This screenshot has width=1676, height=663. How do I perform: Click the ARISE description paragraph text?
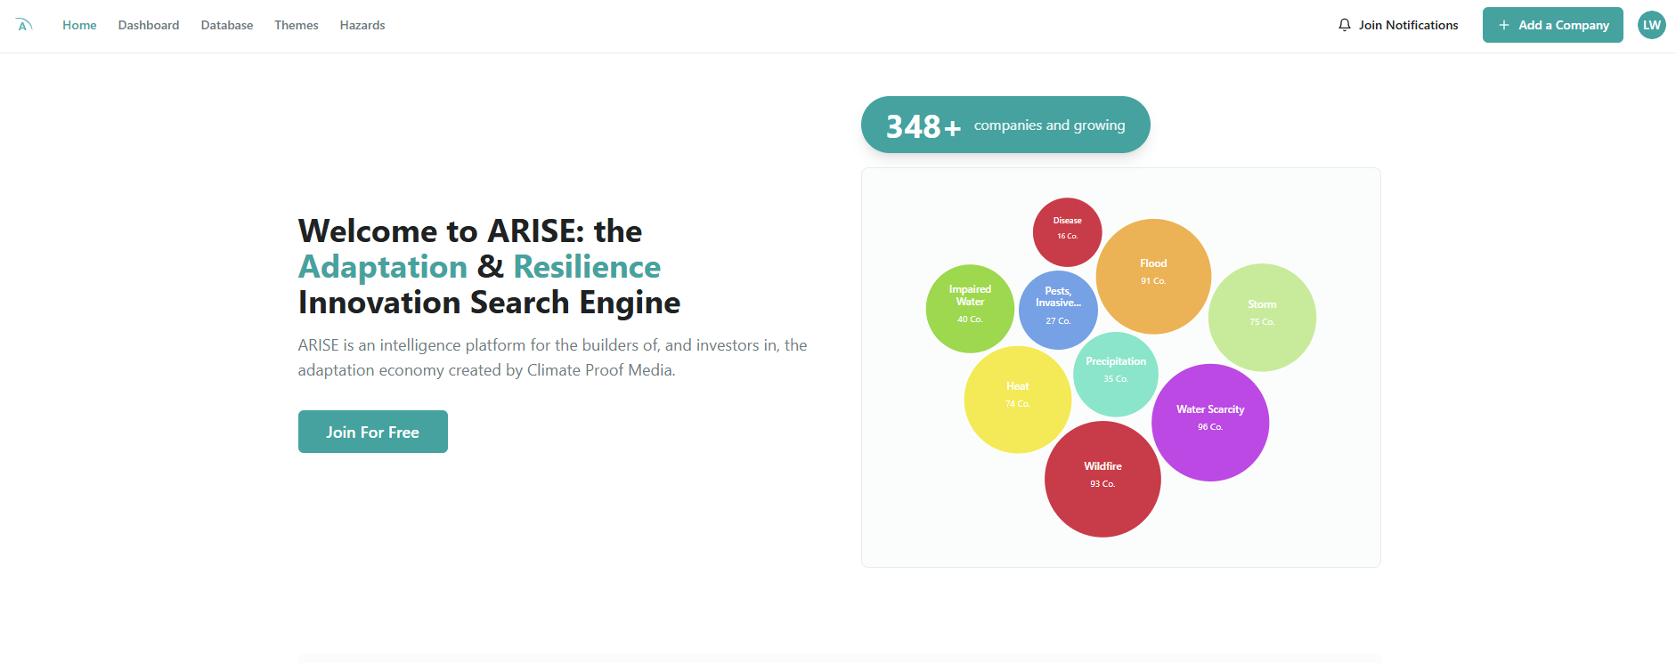pos(553,358)
